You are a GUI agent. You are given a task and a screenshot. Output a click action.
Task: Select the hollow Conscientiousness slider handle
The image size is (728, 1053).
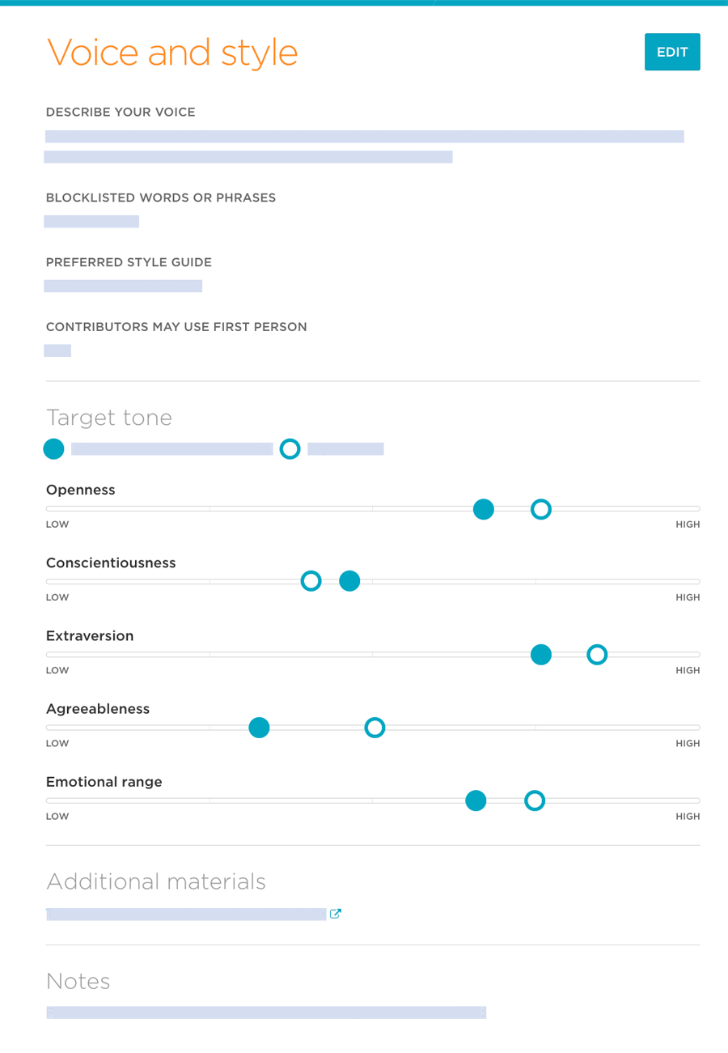point(311,581)
